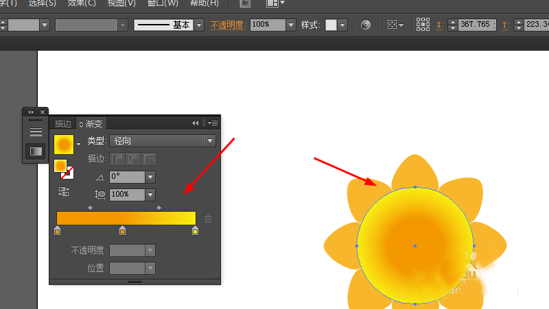Click the delete stop trash icon
This screenshot has width=549, height=309.
tap(209, 219)
